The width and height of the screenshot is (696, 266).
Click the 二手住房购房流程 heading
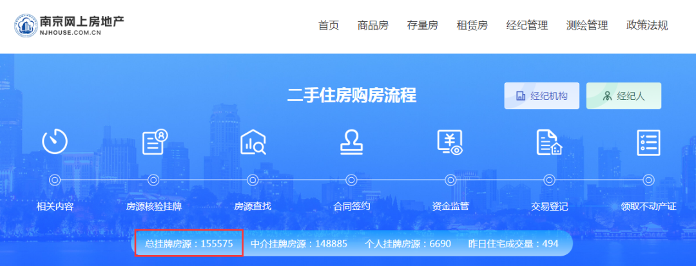click(352, 95)
